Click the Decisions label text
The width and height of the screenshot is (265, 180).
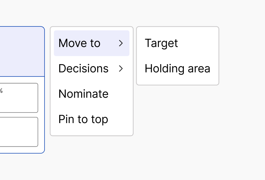[x=84, y=69]
